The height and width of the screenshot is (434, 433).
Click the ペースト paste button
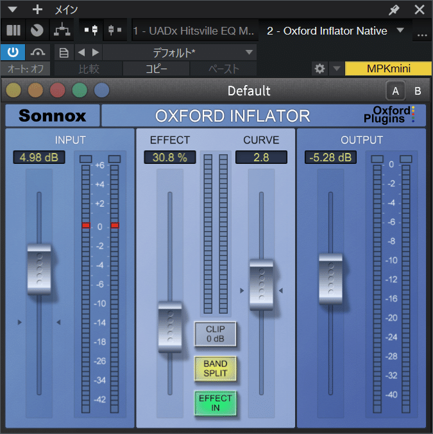pos(223,69)
